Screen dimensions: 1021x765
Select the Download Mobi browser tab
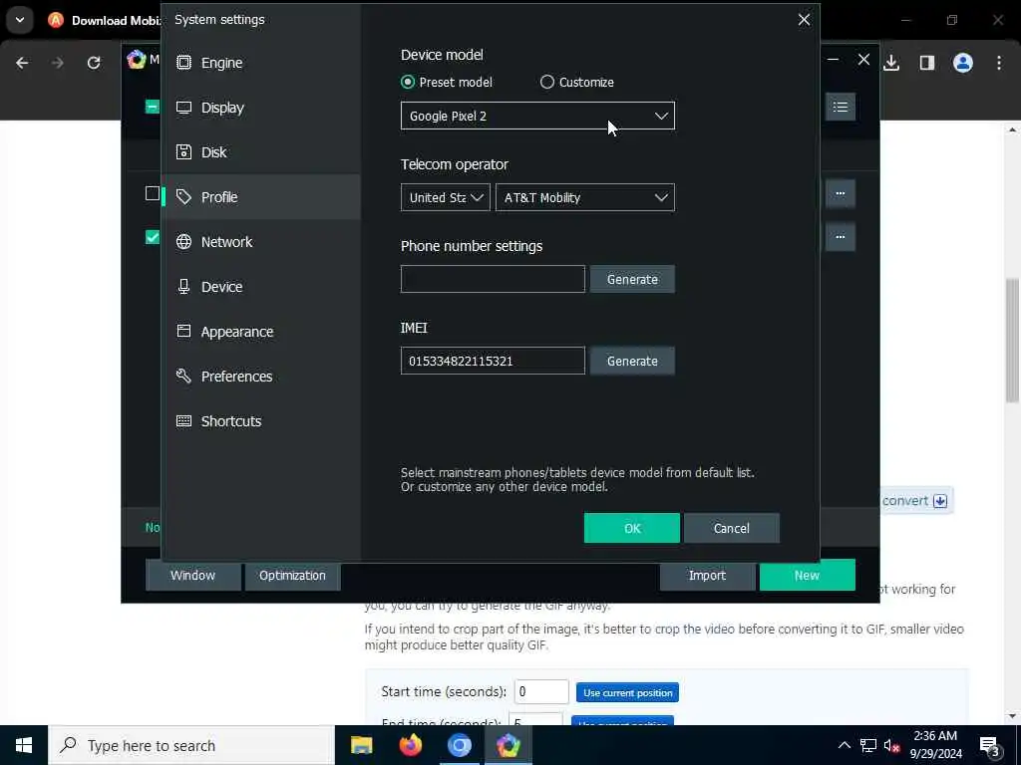(x=104, y=20)
